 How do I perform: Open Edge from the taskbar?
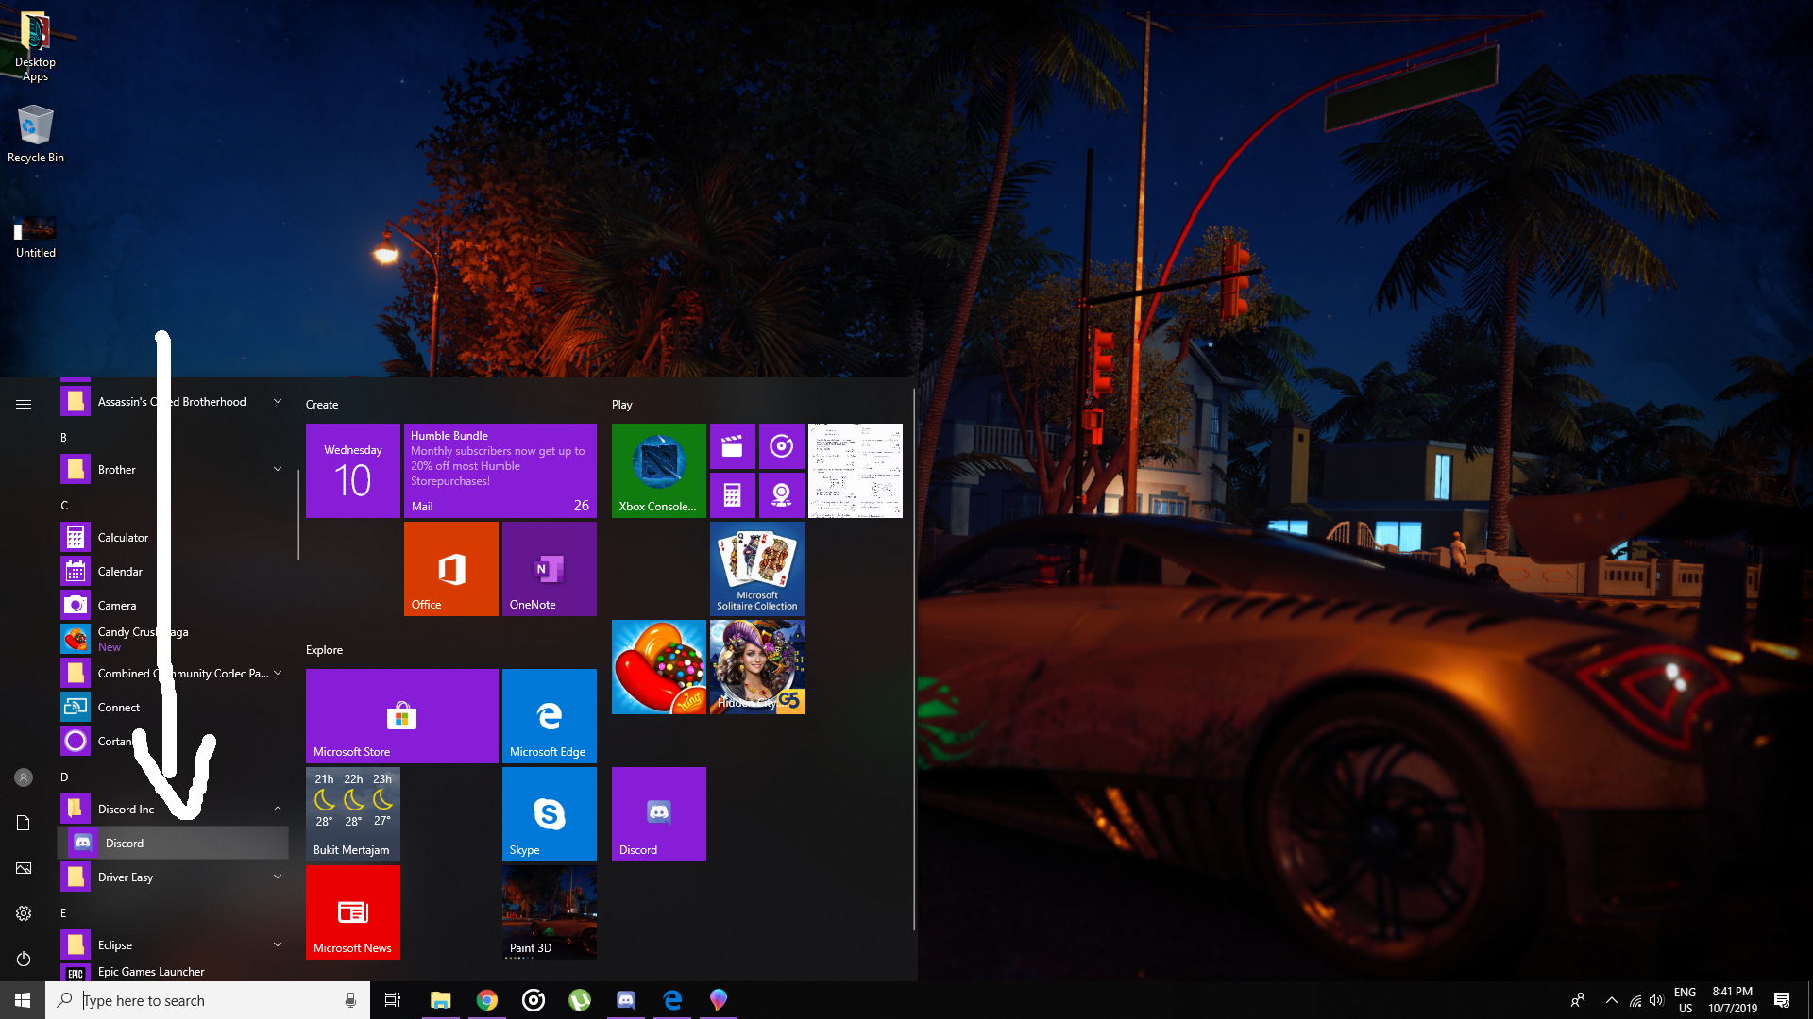(x=672, y=1000)
